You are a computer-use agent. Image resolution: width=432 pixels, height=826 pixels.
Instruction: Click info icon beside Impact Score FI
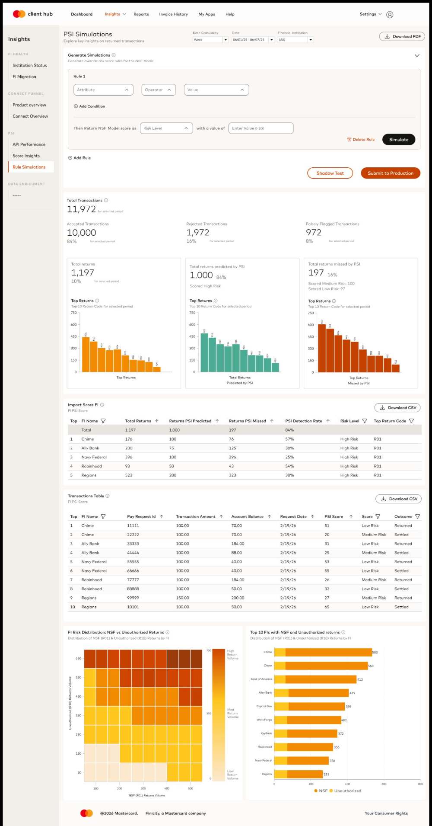102,405
